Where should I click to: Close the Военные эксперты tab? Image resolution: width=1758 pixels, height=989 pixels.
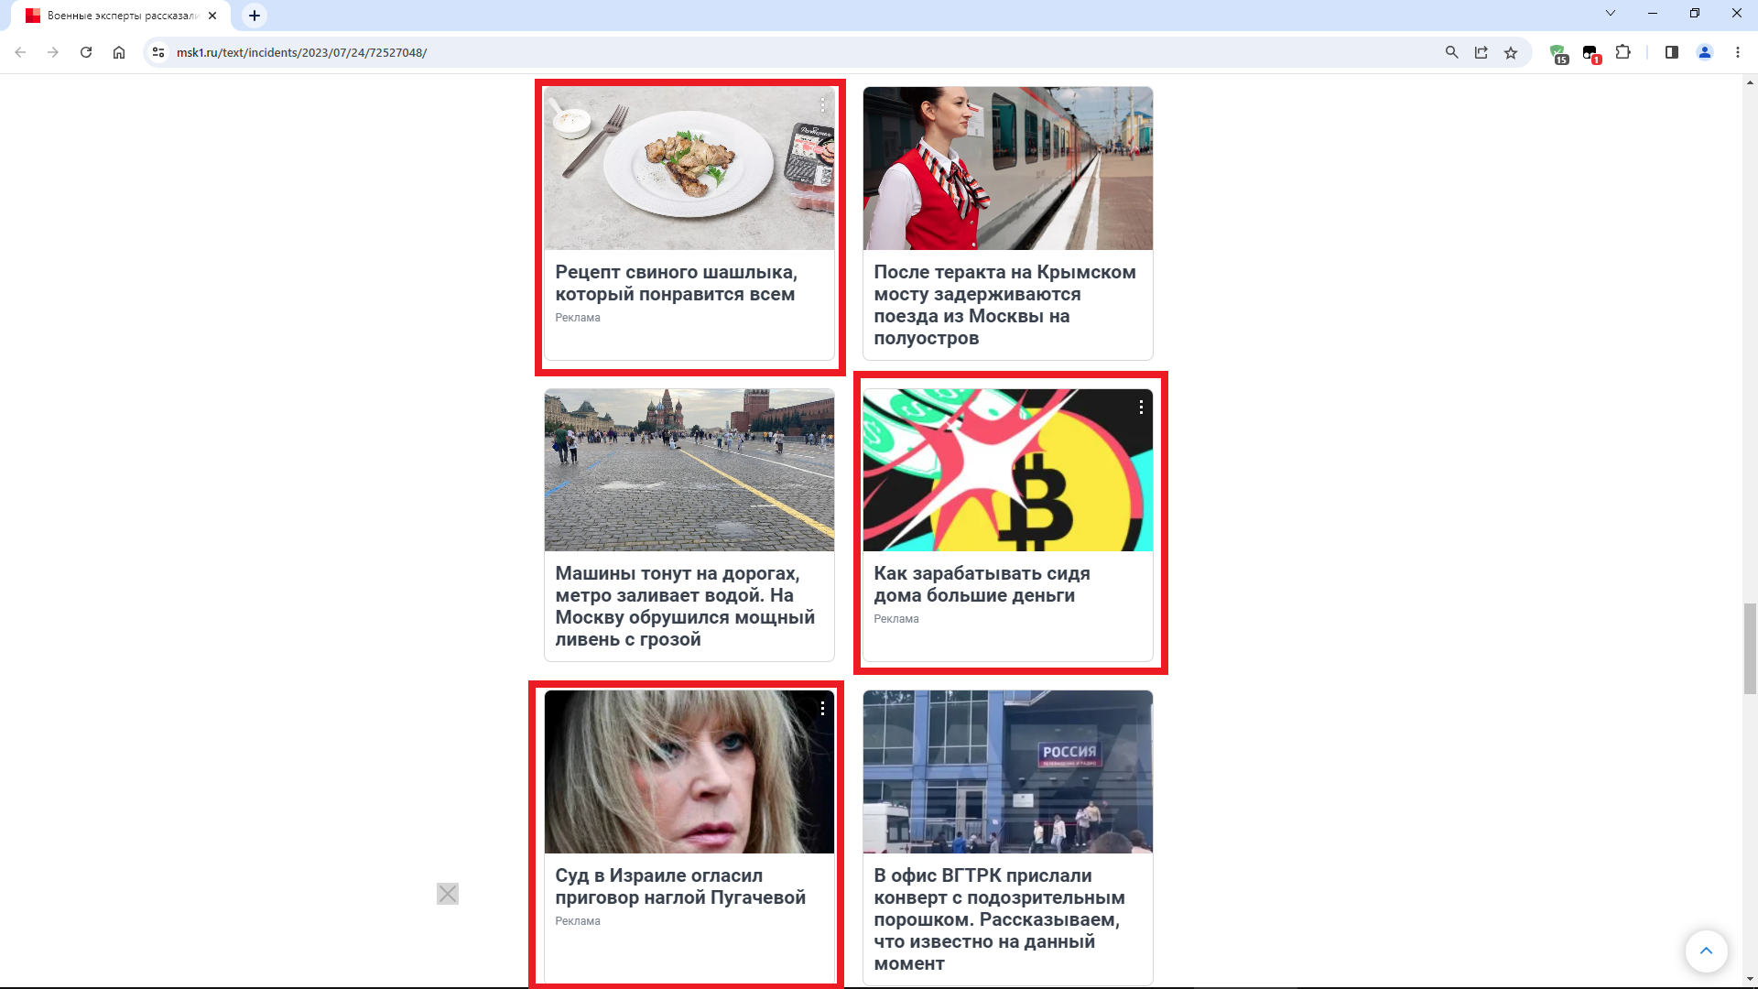[x=212, y=16]
